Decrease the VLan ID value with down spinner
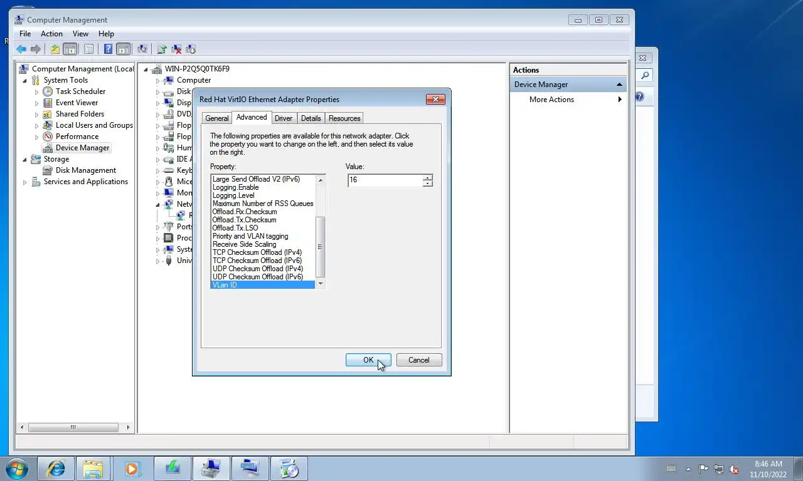This screenshot has height=481, width=803. point(428,183)
